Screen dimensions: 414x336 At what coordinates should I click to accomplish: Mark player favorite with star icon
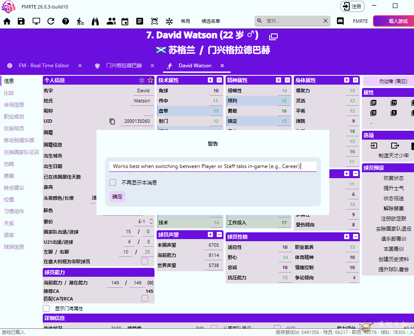(x=150, y=80)
